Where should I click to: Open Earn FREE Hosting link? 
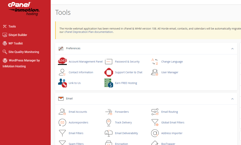[126, 83]
